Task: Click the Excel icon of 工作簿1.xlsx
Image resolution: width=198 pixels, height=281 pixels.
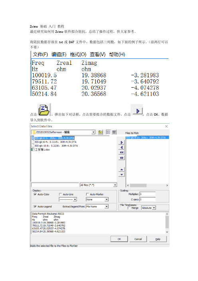Action: (32, 149)
